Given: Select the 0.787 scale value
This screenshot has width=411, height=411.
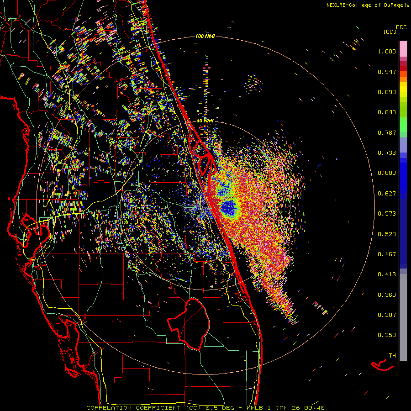Looking at the screenshot, I should (x=387, y=132).
